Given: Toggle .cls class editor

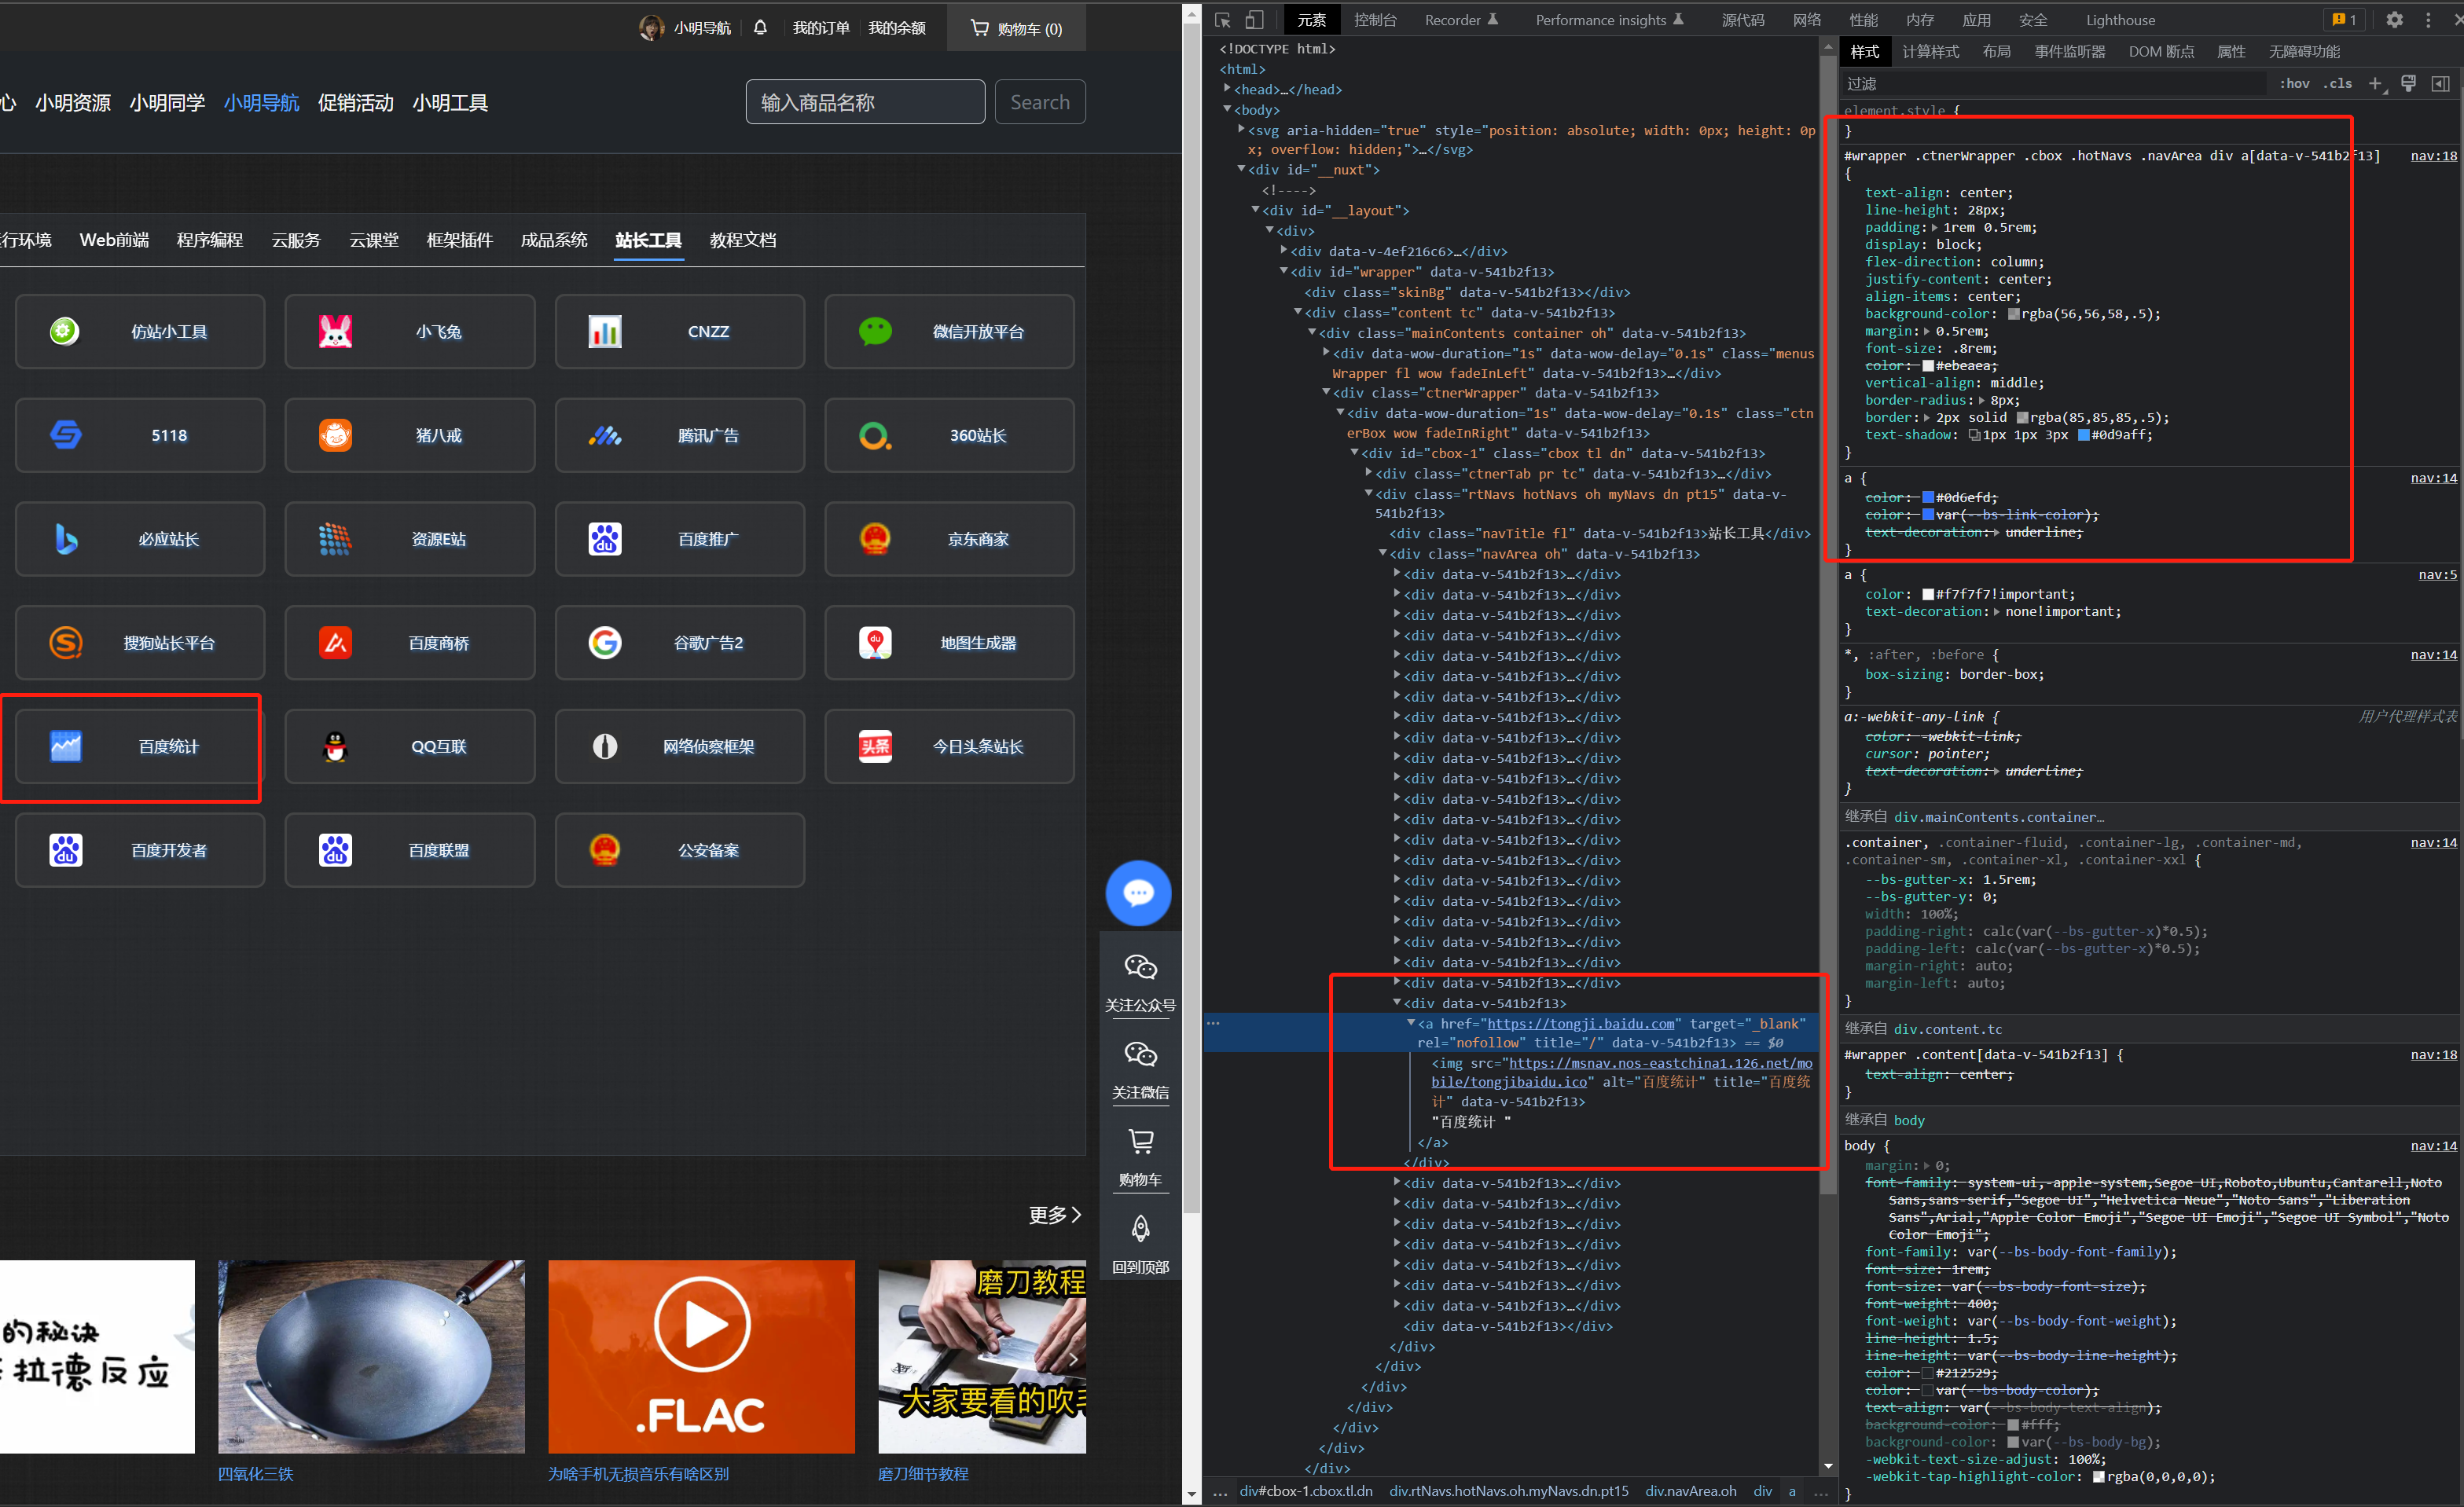Looking at the screenshot, I should pyautogui.click(x=2337, y=83).
